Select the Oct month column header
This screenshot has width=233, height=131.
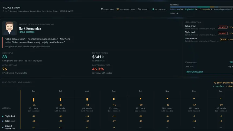pyautogui.click(x=141, y=91)
